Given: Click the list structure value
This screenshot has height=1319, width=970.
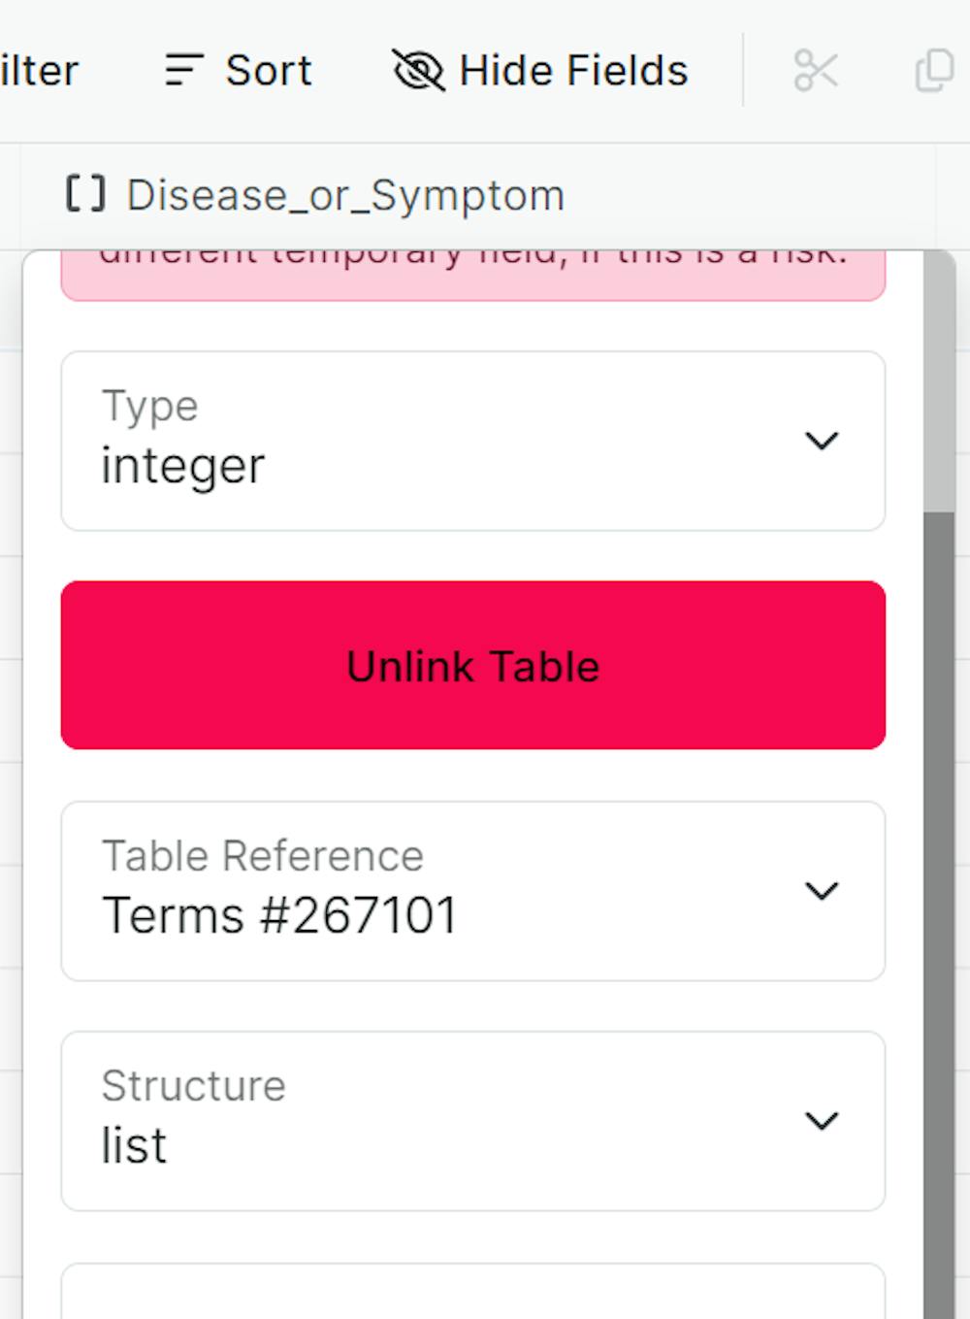Looking at the screenshot, I should tap(134, 1145).
